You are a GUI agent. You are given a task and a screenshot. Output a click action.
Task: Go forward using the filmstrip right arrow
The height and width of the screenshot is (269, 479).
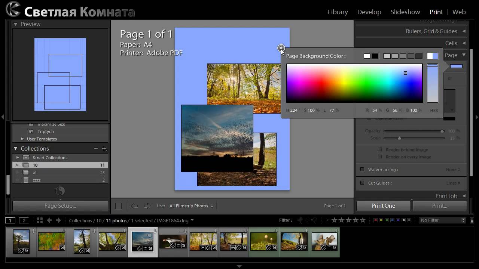(58, 220)
